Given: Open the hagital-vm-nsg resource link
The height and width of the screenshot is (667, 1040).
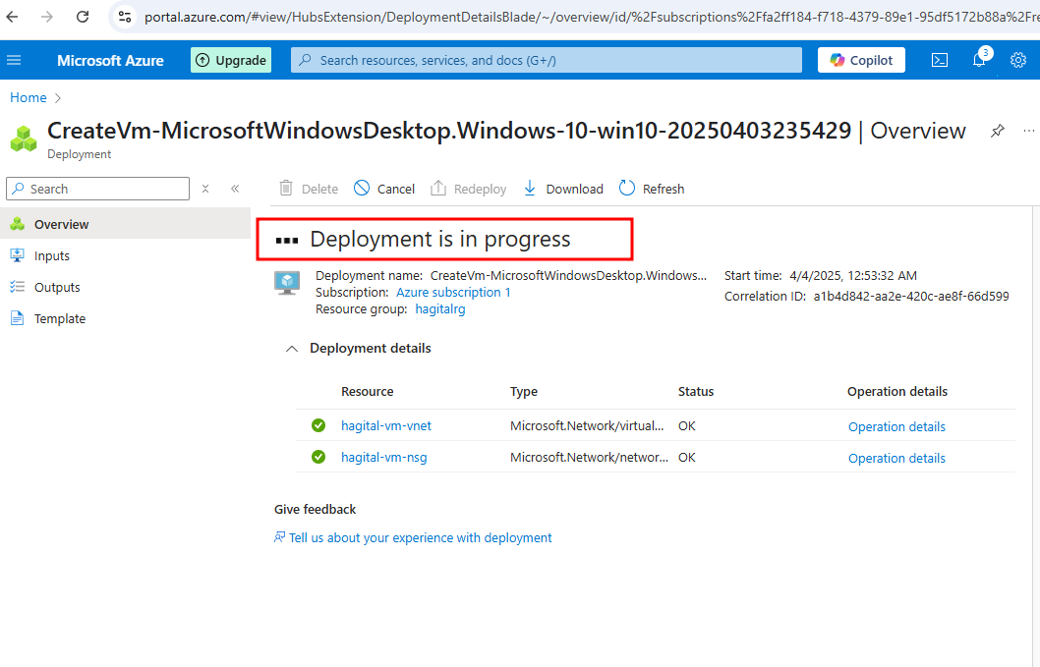Looking at the screenshot, I should [384, 458].
